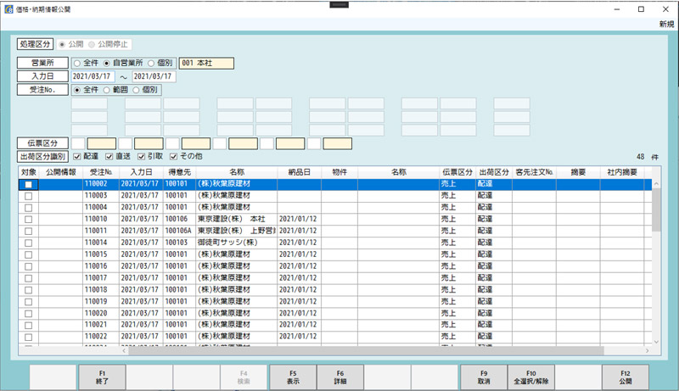The image size is (679, 391).
Task: Toggle the 配達 checkbox
Action: (x=77, y=157)
